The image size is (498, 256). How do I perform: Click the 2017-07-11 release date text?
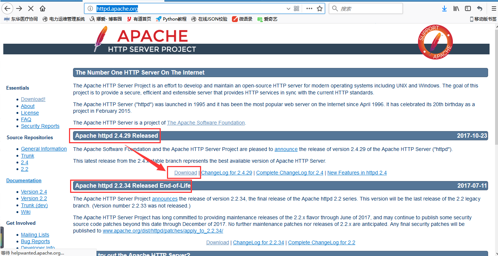click(x=472, y=185)
